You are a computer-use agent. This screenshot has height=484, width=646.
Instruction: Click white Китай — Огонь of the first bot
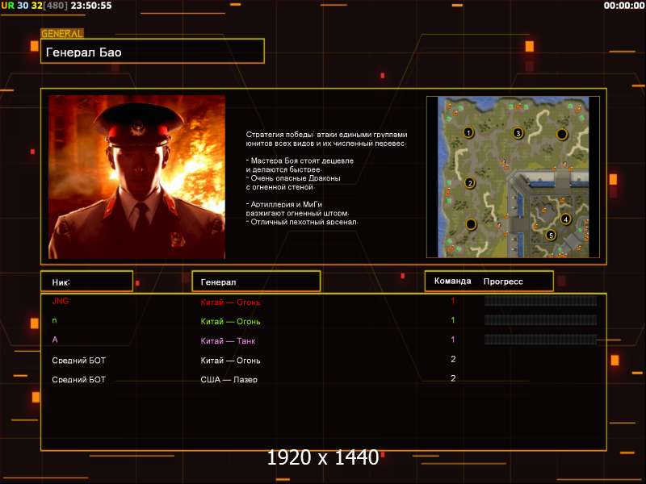click(230, 360)
